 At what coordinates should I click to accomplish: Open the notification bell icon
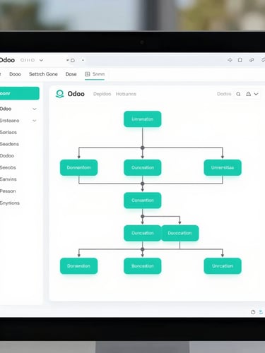click(x=248, y=94)
